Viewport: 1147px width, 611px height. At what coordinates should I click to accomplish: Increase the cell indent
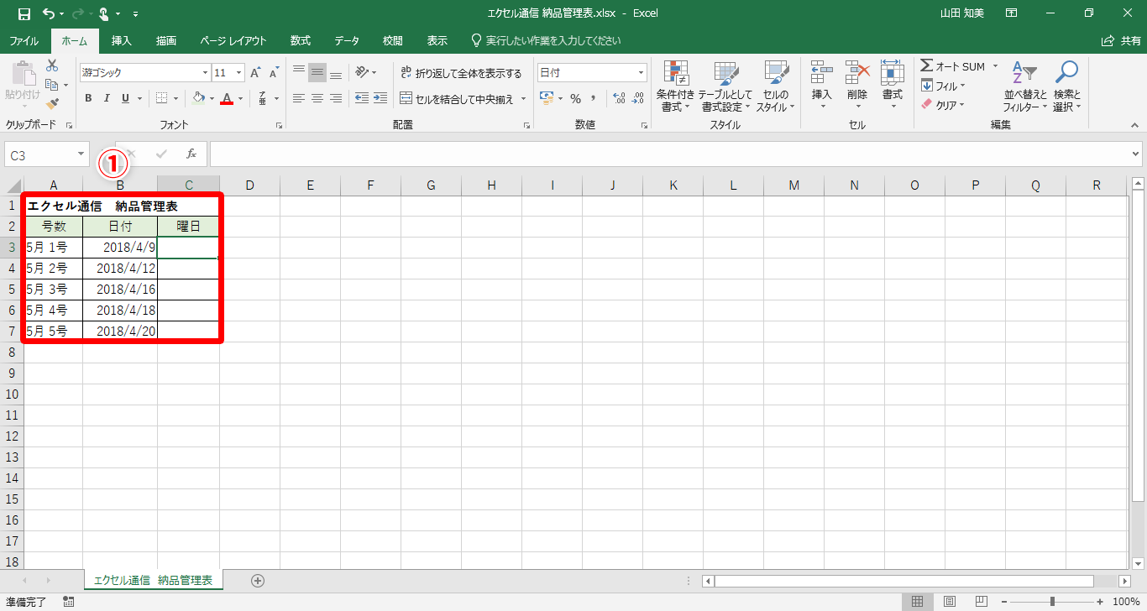point(382,98)
